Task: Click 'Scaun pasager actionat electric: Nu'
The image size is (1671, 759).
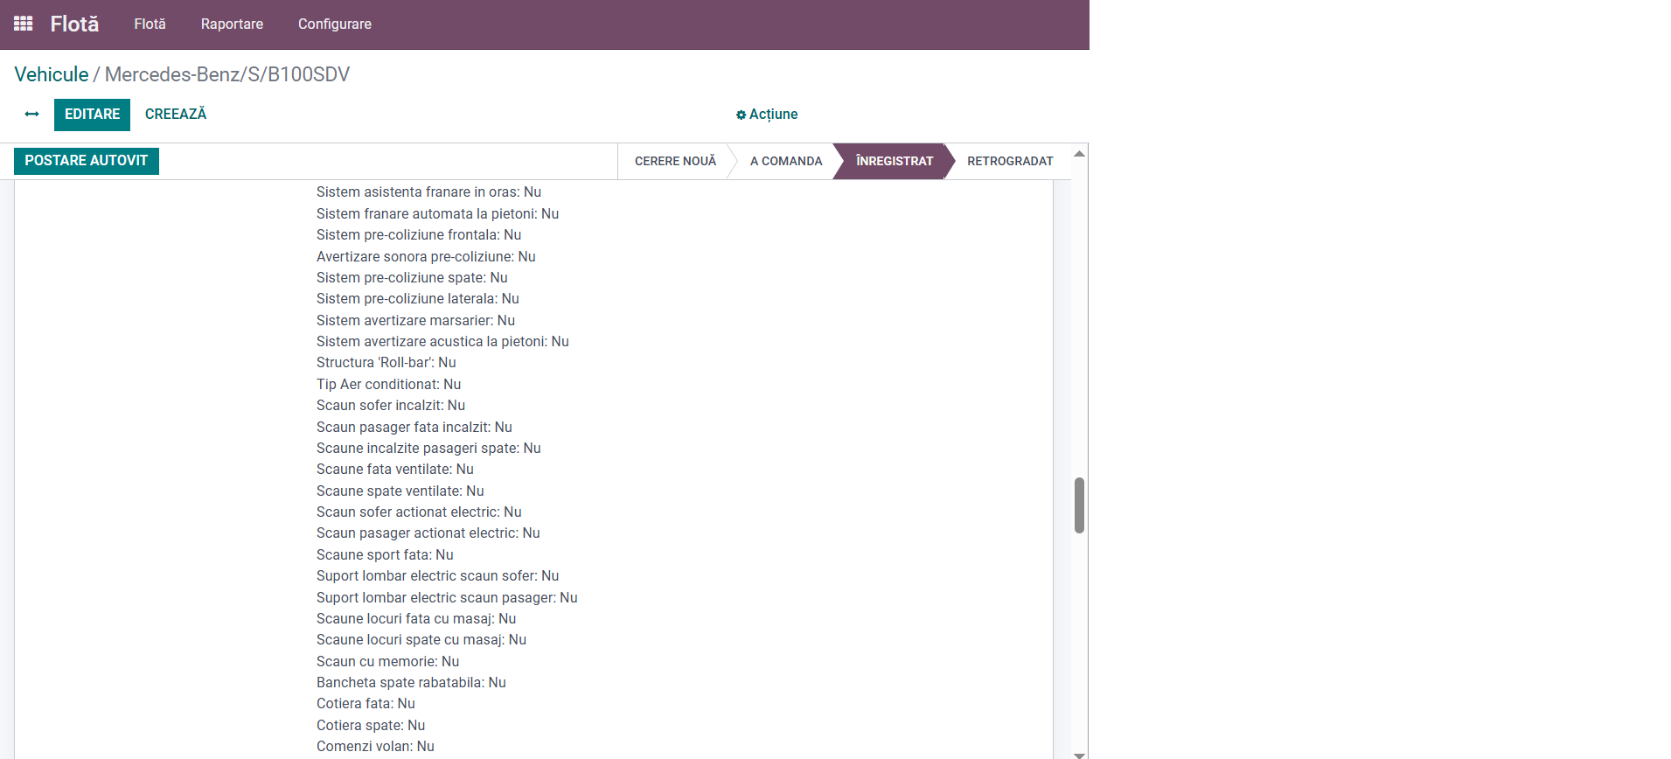Action: (x=428, y=533)
